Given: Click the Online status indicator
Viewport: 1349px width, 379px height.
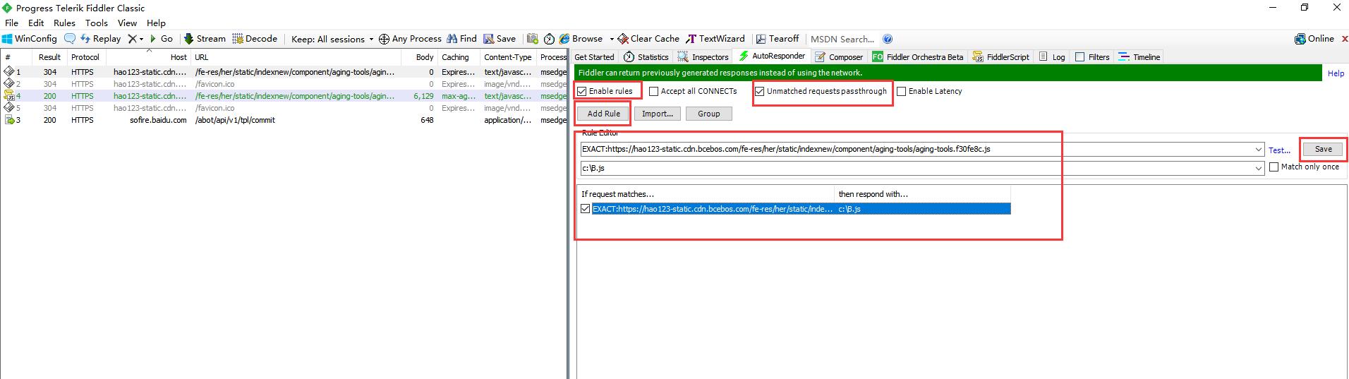Looking at the screenshot, I should coord(1314,39).
